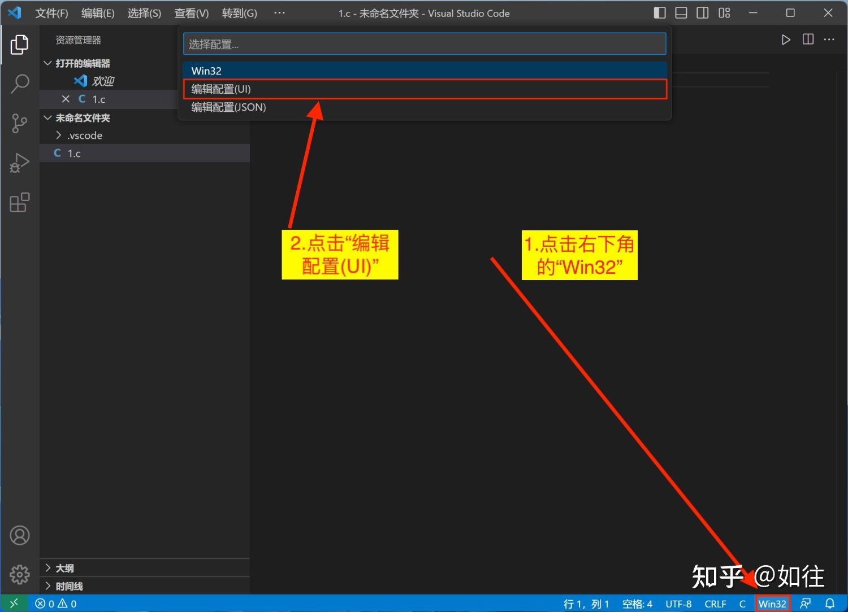Click the Run button top right
Image resolution: width=848 pixels, height=612 pixels.
coord(785,40)
